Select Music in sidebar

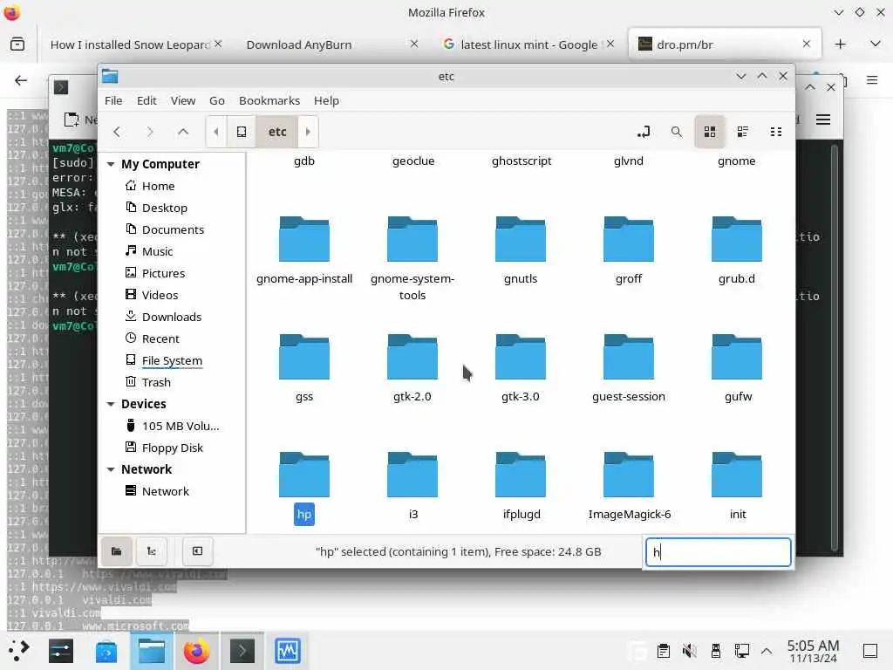click(x=157, y=251)
